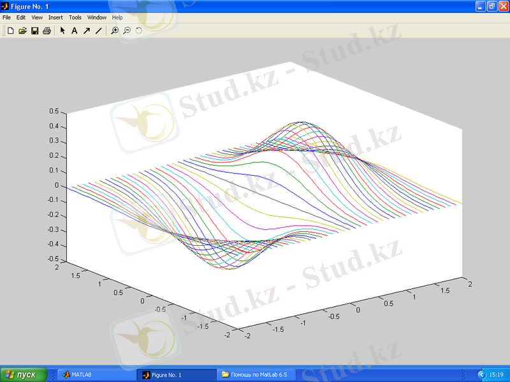Image resolution: width=510 pixels, height=382 pixels.
Task: Expand the Insert menu
Action: tap(55, 18)
